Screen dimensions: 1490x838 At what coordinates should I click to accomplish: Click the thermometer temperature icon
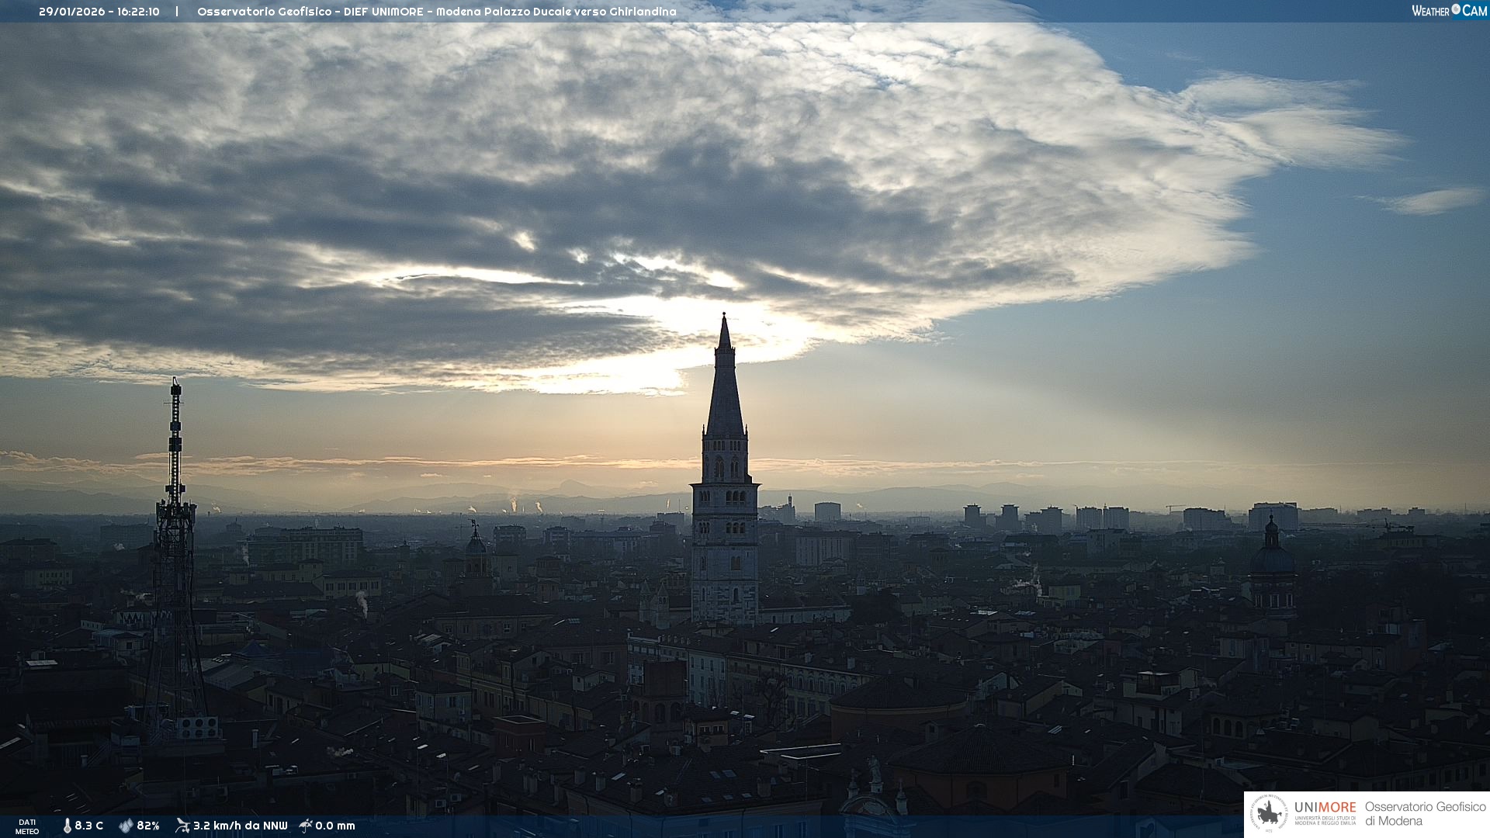(68, 826)
